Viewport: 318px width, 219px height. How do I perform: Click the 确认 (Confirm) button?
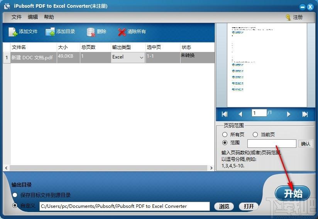[305, 144]
